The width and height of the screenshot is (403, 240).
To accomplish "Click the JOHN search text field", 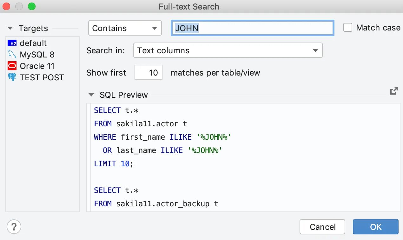I will coord(252,28).
